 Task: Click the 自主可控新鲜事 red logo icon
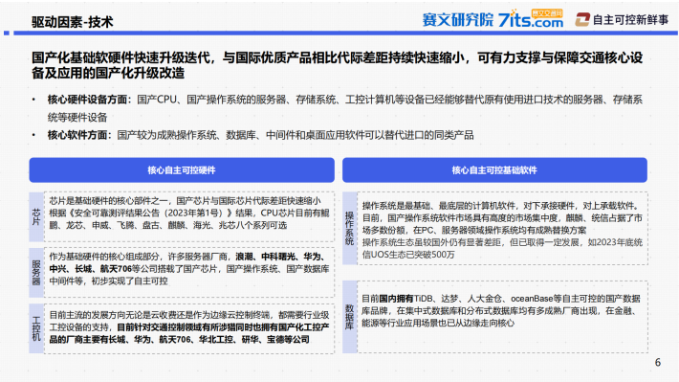click(582, 19)
